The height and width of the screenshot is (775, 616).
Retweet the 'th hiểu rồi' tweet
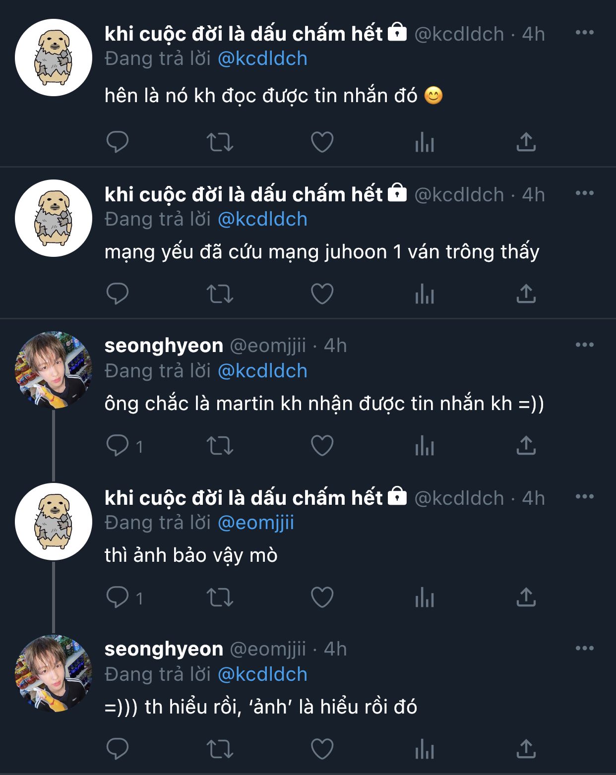coord(220,749)
